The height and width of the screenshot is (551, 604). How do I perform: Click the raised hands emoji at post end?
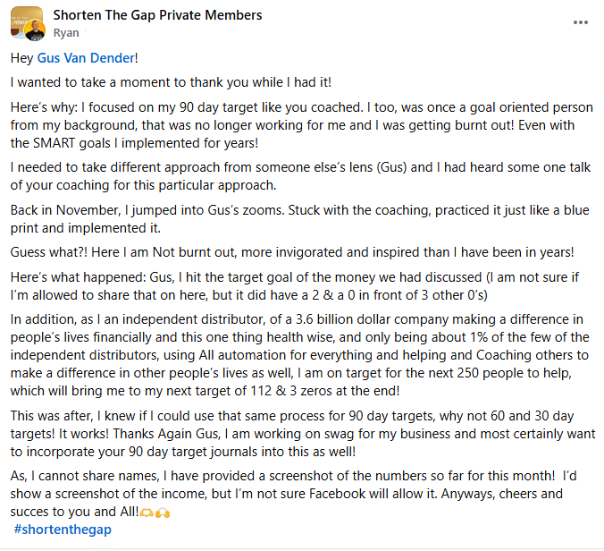163,513
